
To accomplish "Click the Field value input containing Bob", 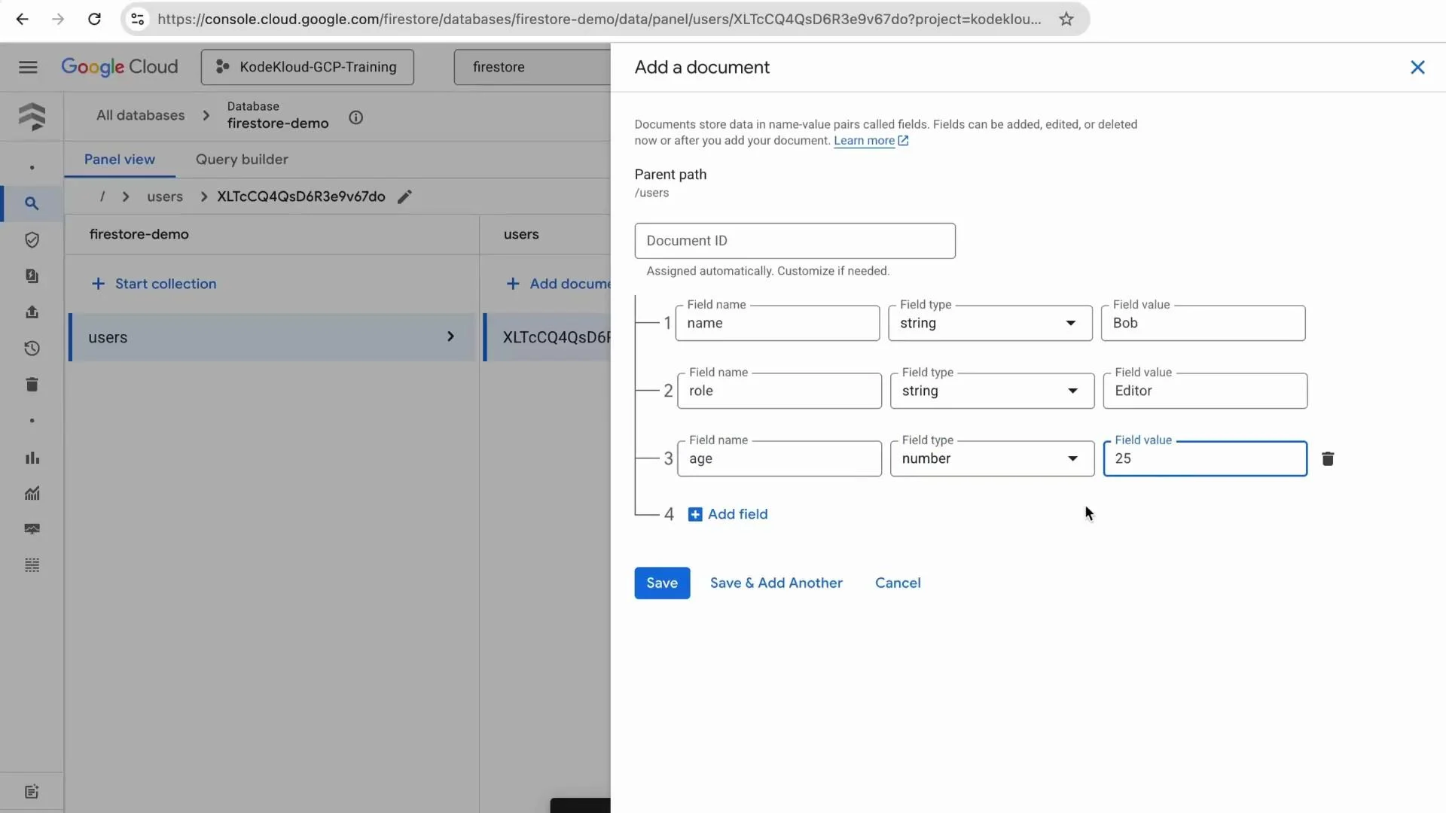I will 1203,323.
